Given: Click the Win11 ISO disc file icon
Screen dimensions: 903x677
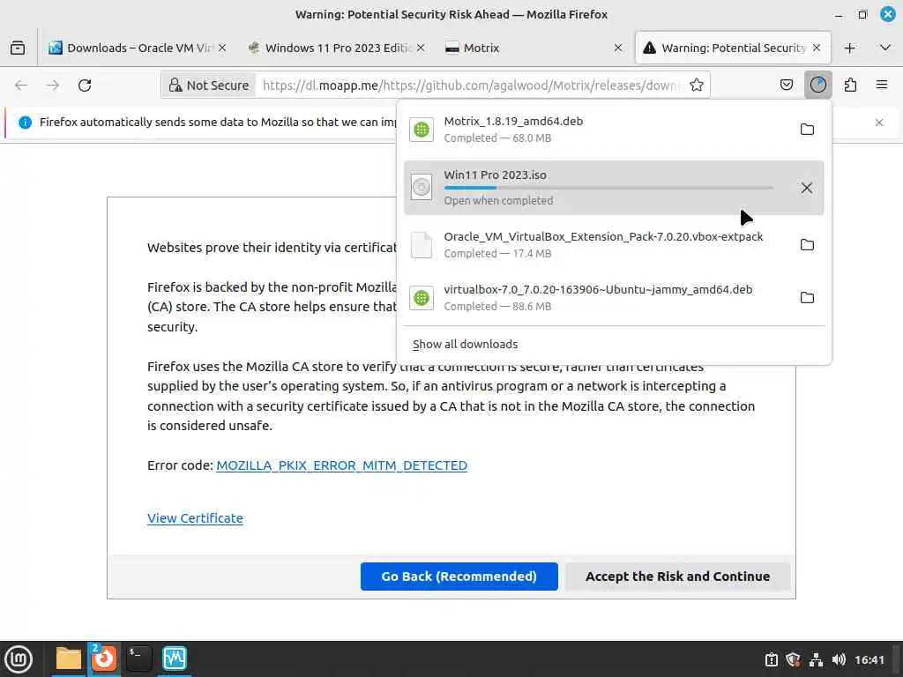Looking at the screenshot, I should click(422, 187).
